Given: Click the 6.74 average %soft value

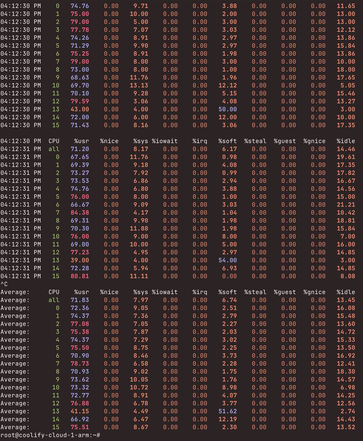Looking at the screenshot, I should click(x=229, y=300).
